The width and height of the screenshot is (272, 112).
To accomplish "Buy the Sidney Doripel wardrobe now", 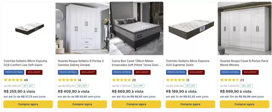I will [82, 104].
